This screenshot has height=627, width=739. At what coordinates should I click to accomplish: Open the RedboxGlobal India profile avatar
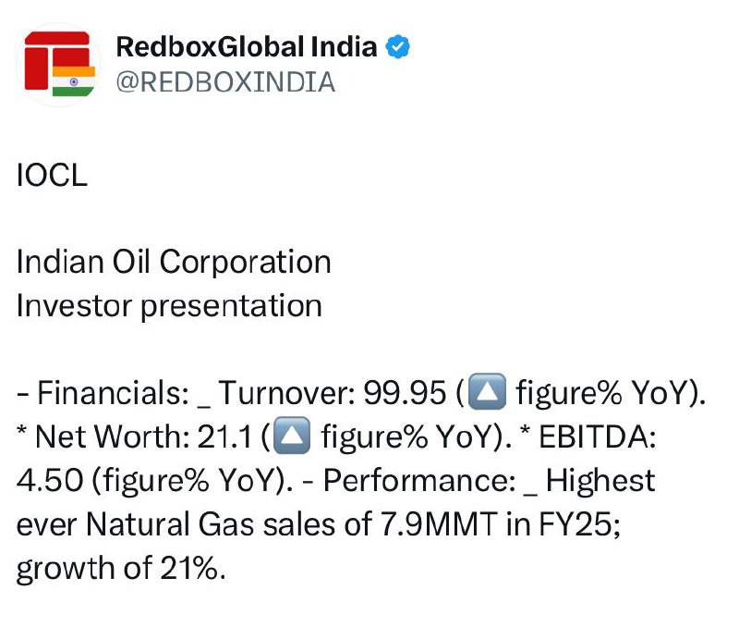pyautogui.click(x=59, y=65)
